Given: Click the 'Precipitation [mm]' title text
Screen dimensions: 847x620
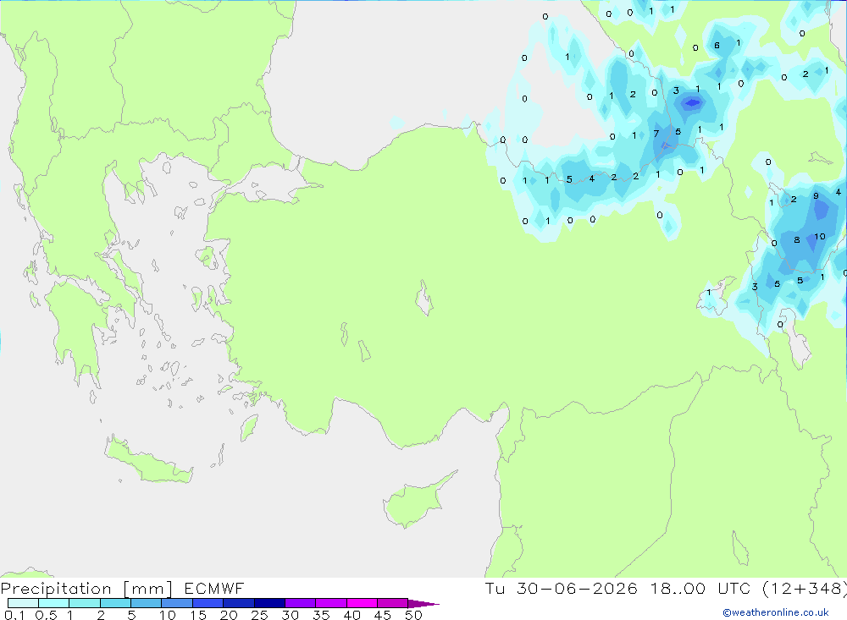Looking at the screenshot, I should coord(86,589).
